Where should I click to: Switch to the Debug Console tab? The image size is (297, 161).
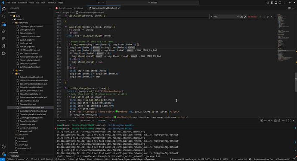tap(87, 120)
